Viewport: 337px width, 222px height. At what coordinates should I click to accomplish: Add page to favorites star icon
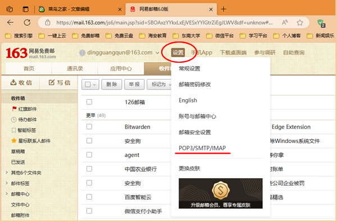(300, 22)
